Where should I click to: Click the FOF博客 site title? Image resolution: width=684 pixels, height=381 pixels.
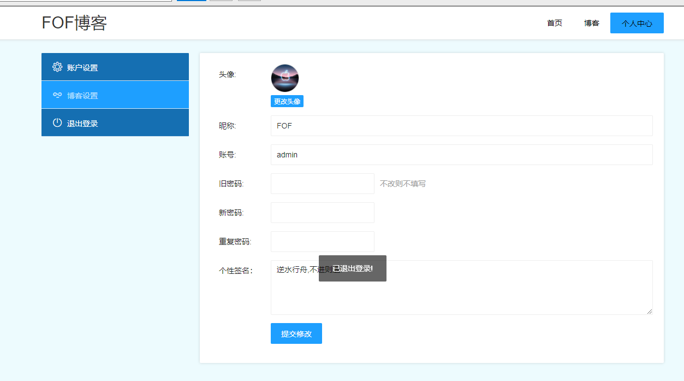(74, 23)
